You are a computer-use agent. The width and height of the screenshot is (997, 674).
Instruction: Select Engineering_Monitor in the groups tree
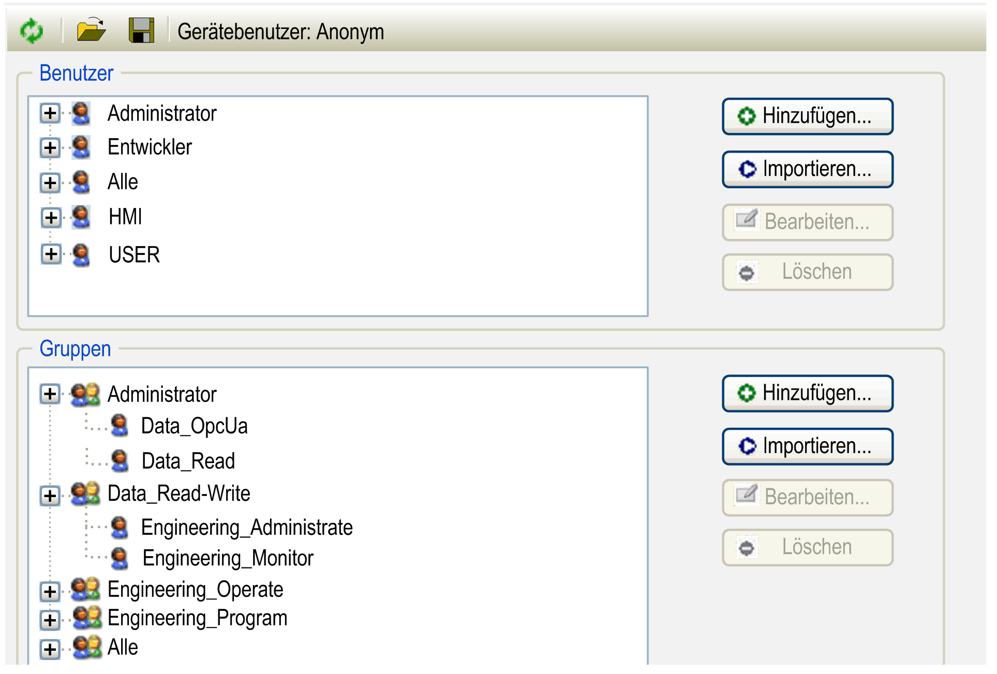pyautogui.click(x=228, y=558)
